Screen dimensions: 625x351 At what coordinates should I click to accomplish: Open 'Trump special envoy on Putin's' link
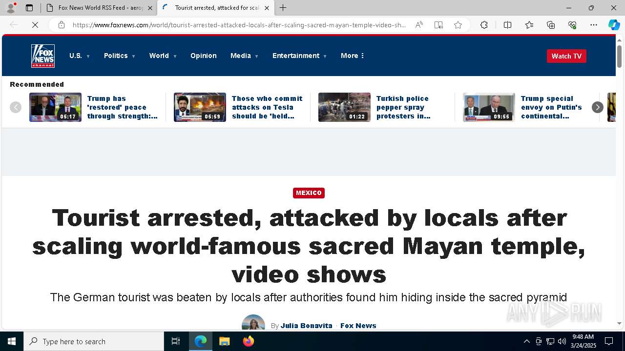click(x=551, y=107)
